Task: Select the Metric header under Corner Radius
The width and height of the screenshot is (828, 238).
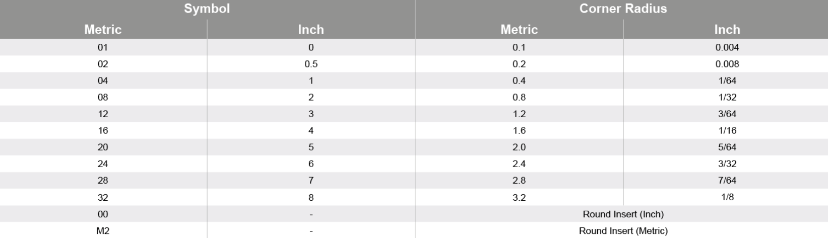Action: [519, 29]
